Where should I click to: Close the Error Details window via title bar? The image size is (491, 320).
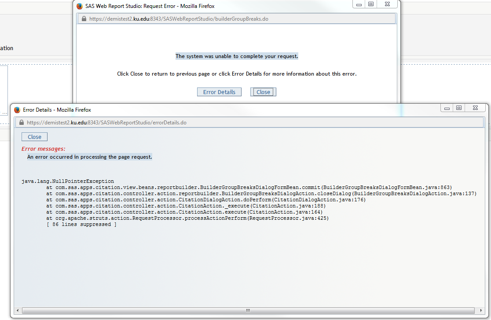(475, 108)
